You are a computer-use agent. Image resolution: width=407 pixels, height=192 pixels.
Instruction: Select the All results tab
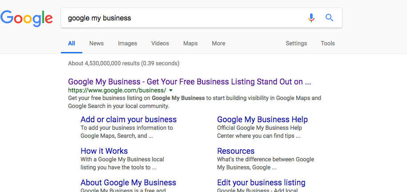pos(72,44)
